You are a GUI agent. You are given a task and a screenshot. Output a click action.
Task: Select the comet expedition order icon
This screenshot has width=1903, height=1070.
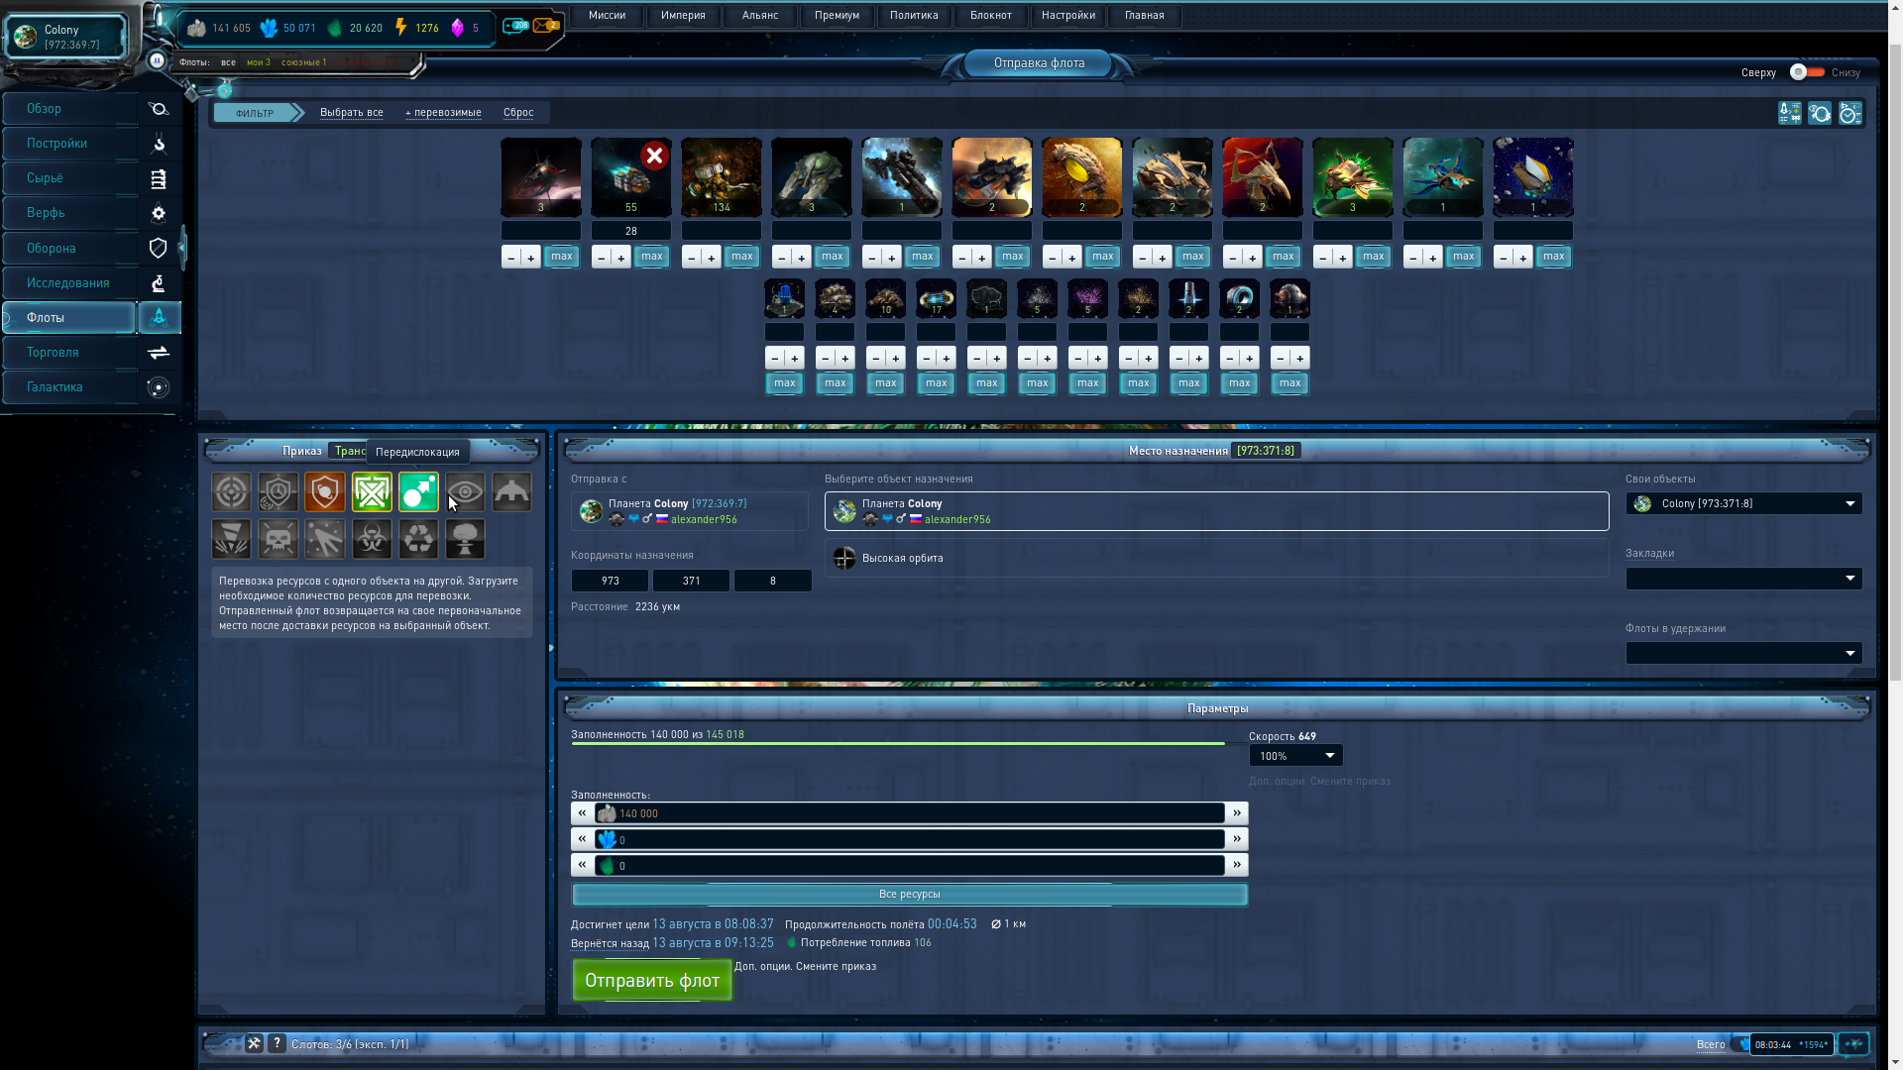(325, 540)
